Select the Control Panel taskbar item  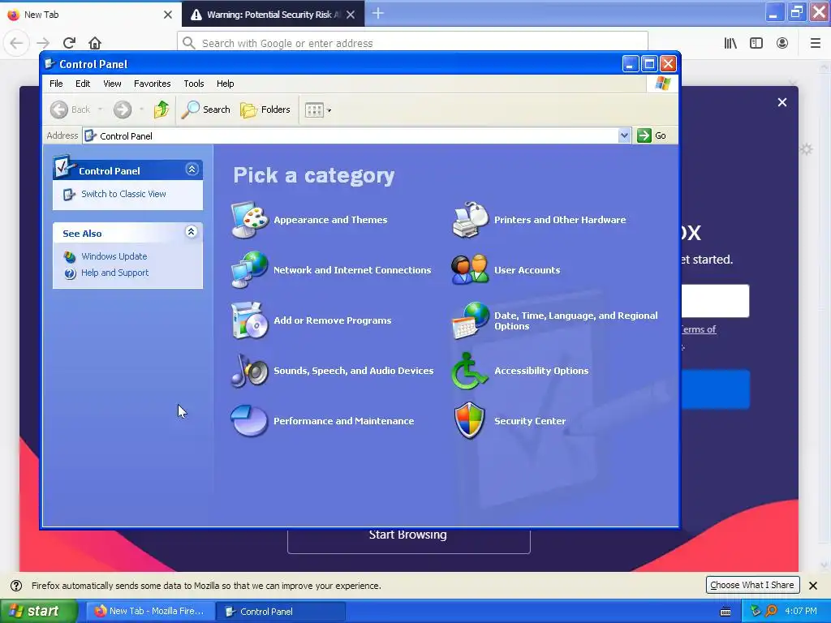[x=281, y=612]
